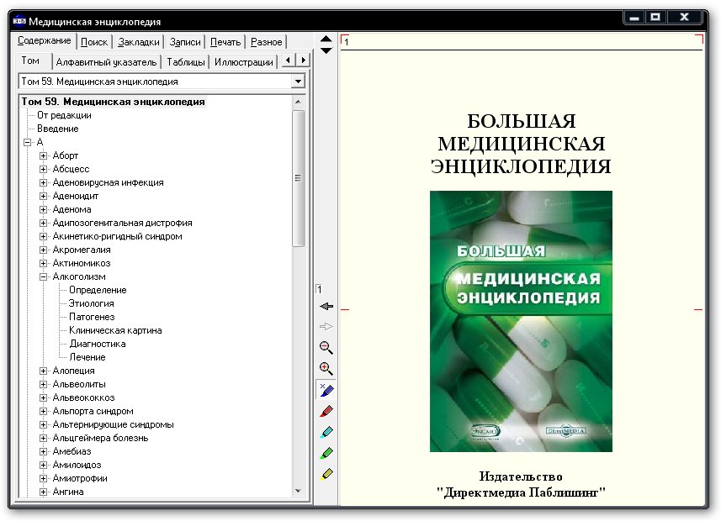
Task: Click the upward triangle above the toolbar
Action: [326, 38]
